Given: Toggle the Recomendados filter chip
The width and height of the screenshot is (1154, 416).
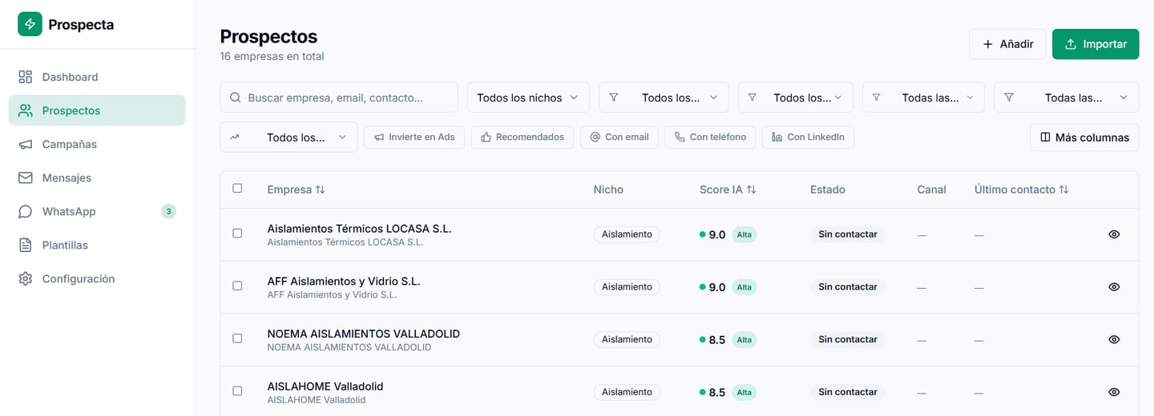Looking at the screenshot, I should tap(523, 137).
